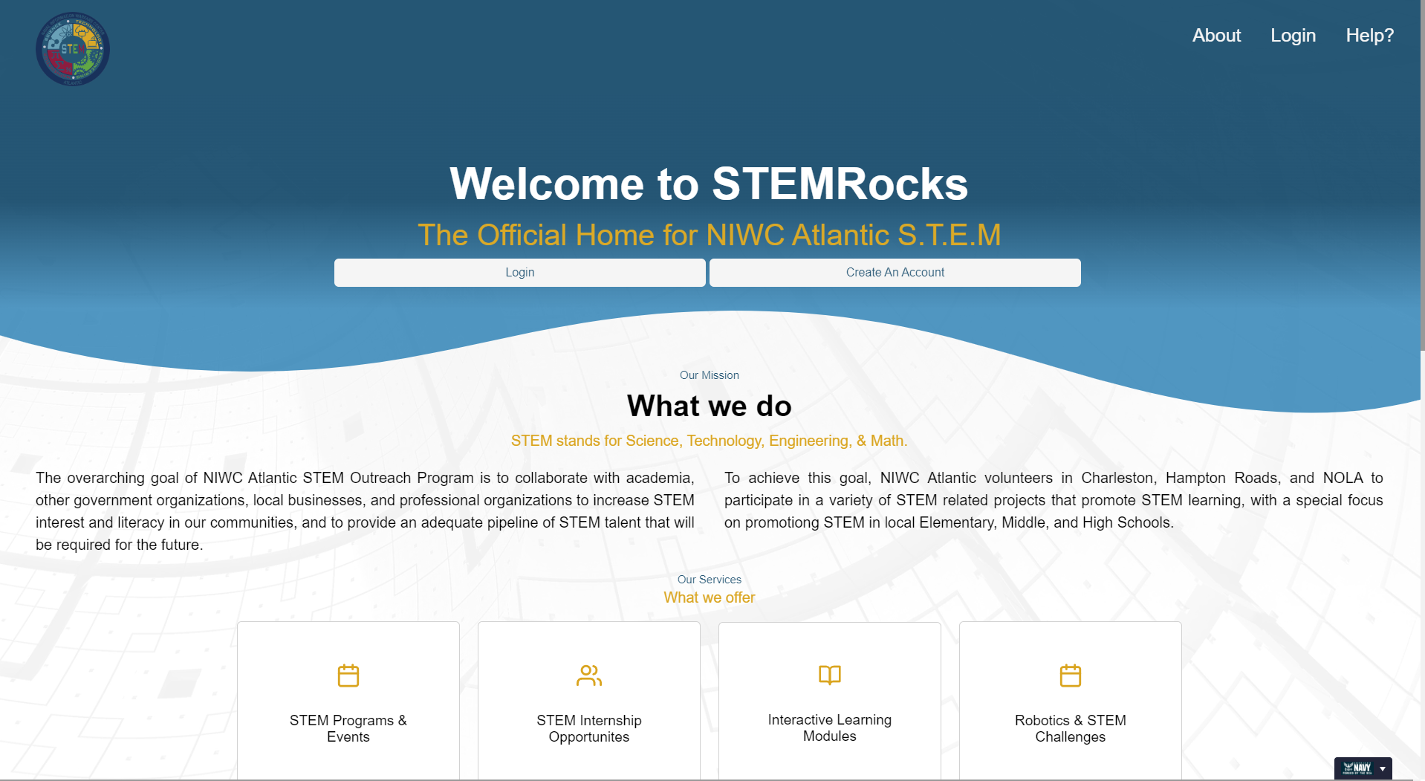Click the wide Login button under heading
Screen dimensions: 1425x781
click(520, 273)
